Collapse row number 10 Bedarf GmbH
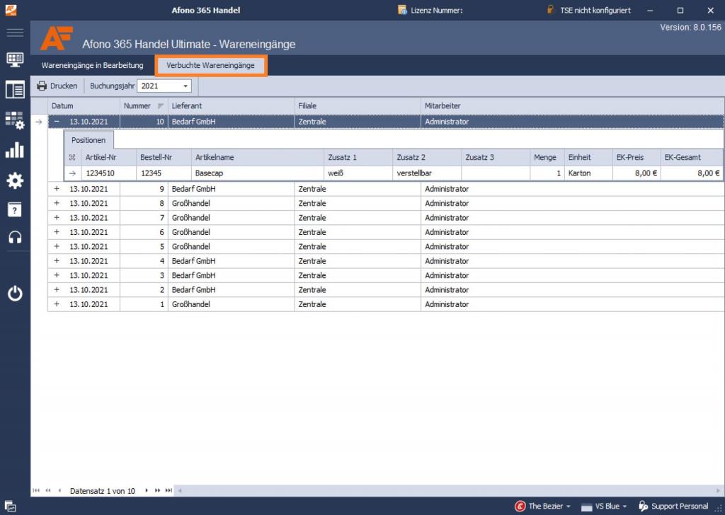The image size is (725, 515). [57, 122]
